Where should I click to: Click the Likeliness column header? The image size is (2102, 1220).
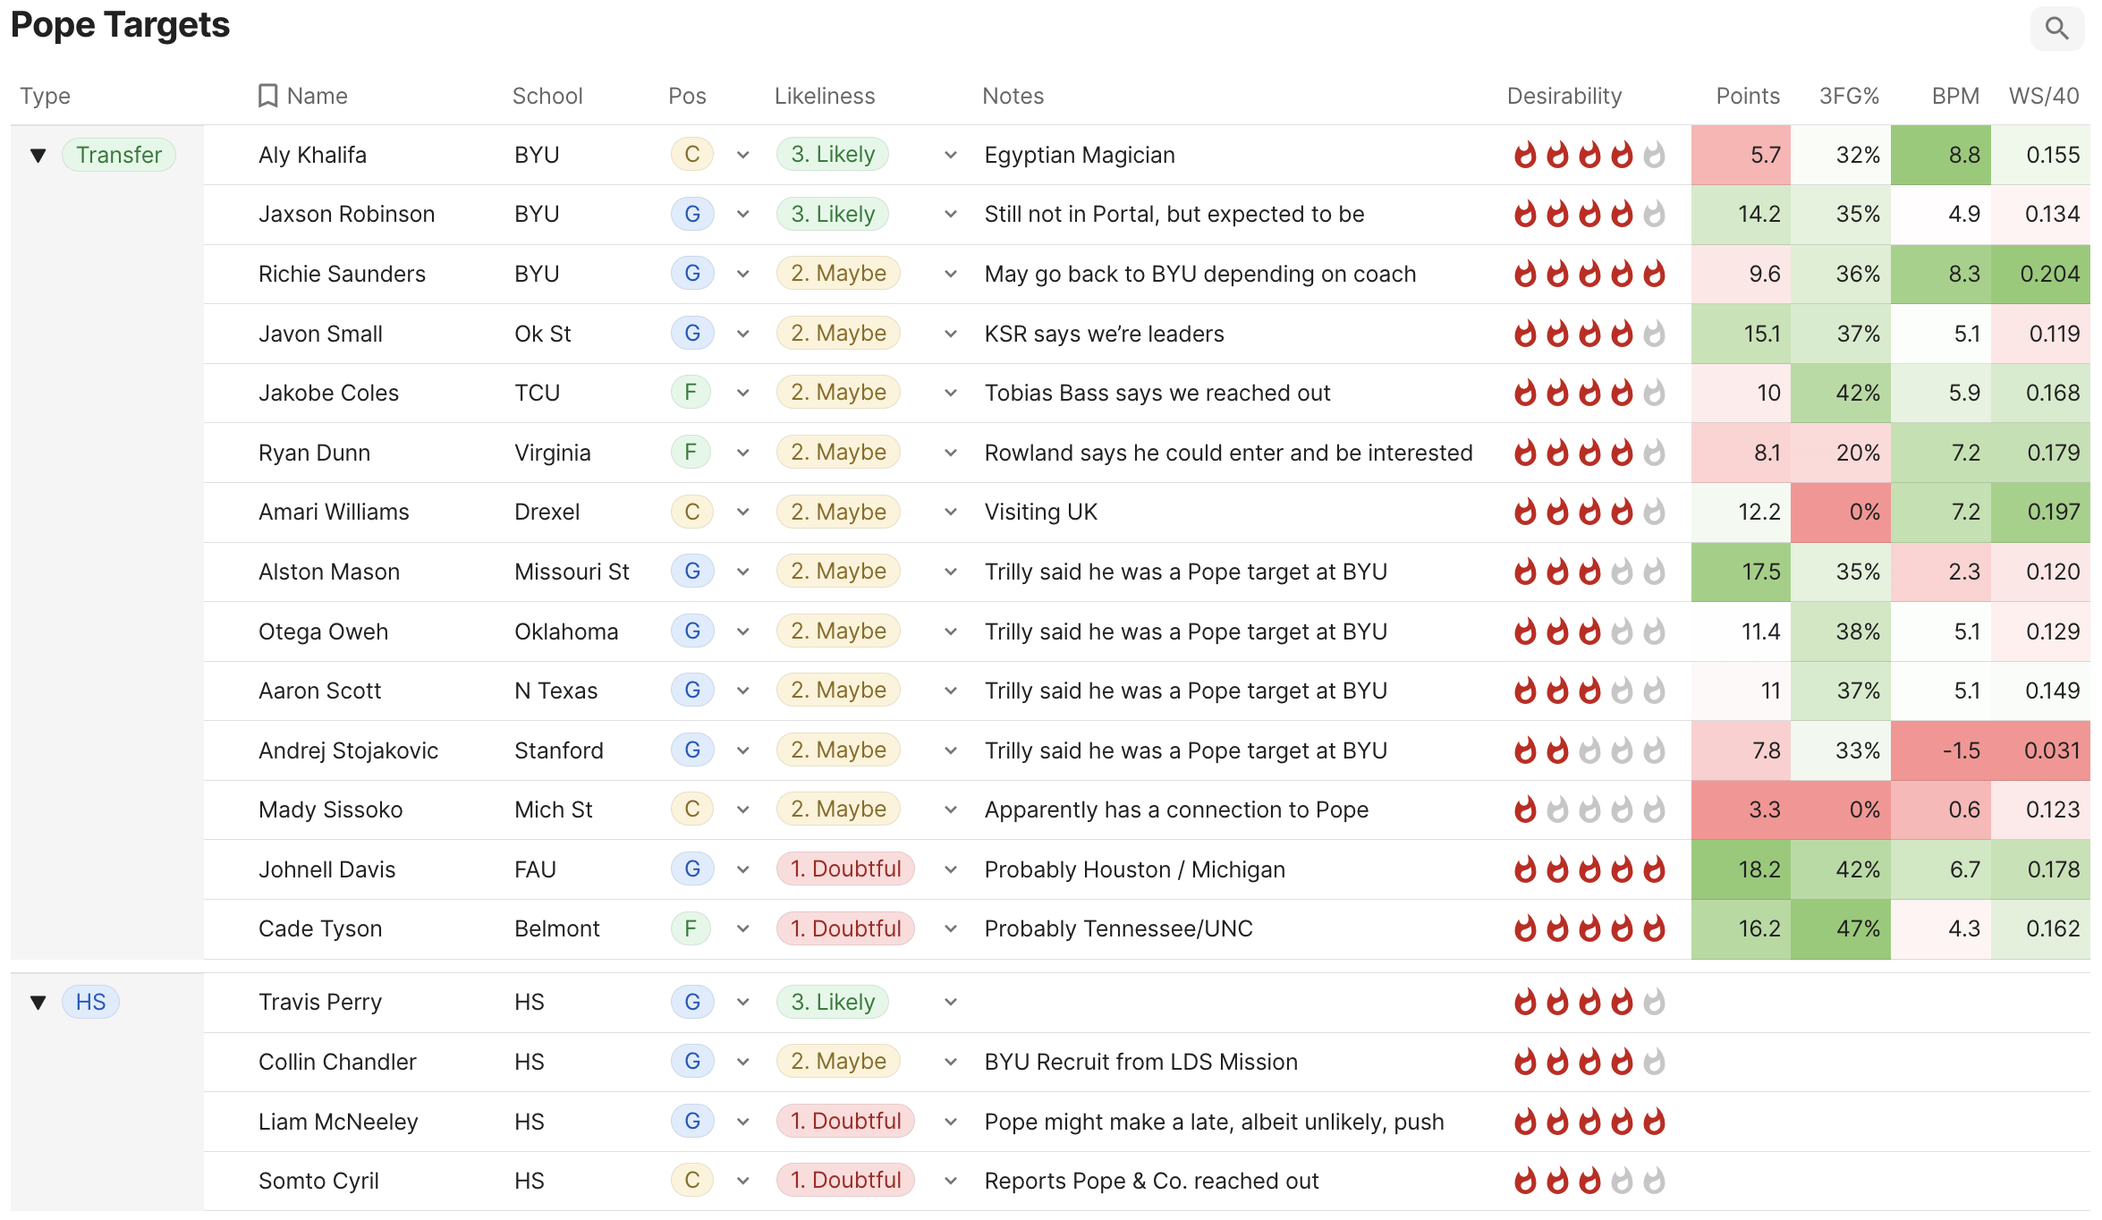tap(824, 96)
